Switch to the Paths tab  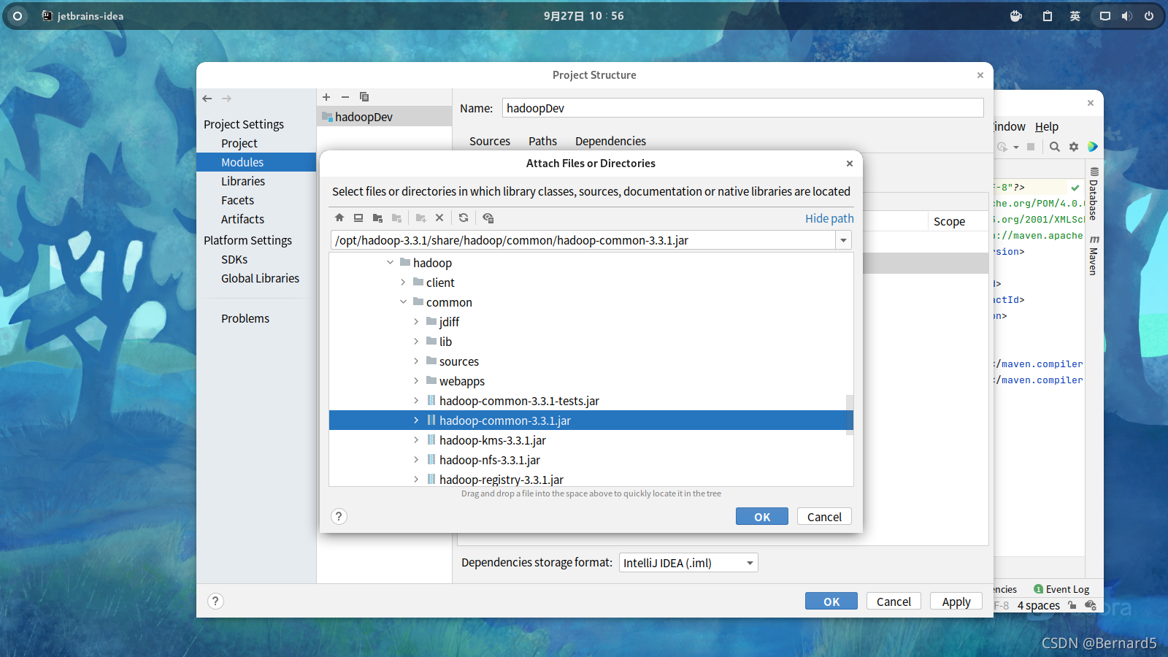pos(542,142)
